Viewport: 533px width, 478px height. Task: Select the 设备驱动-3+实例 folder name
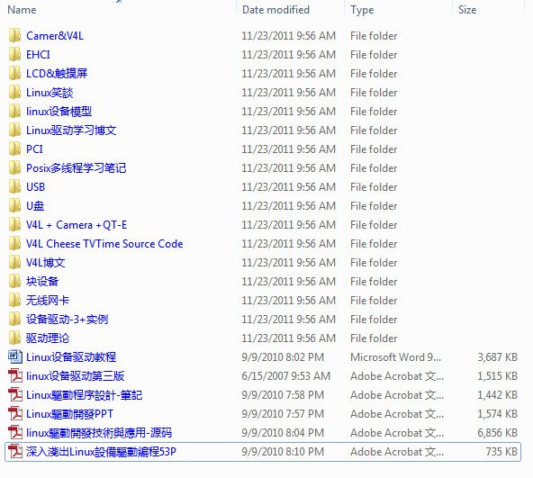(67, 320)
